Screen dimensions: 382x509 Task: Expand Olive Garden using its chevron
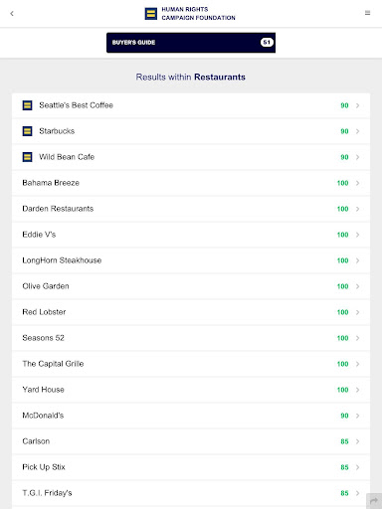[x=357, y=286]
